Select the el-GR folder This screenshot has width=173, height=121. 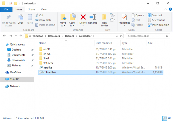[x=101, y=49]
